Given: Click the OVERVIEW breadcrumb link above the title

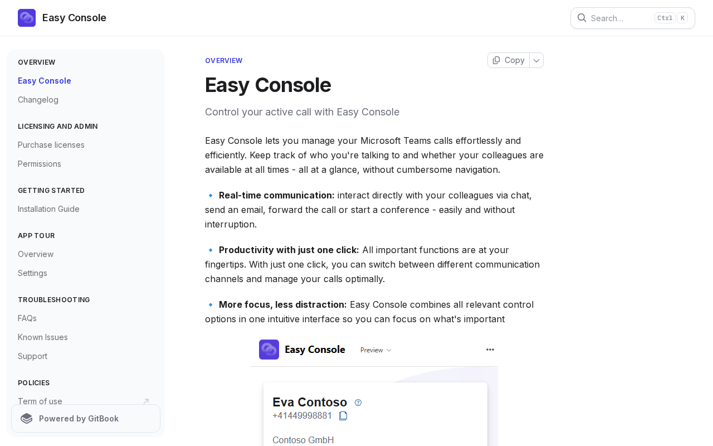Looking at the screenshot, I should [x=223, y=61].
